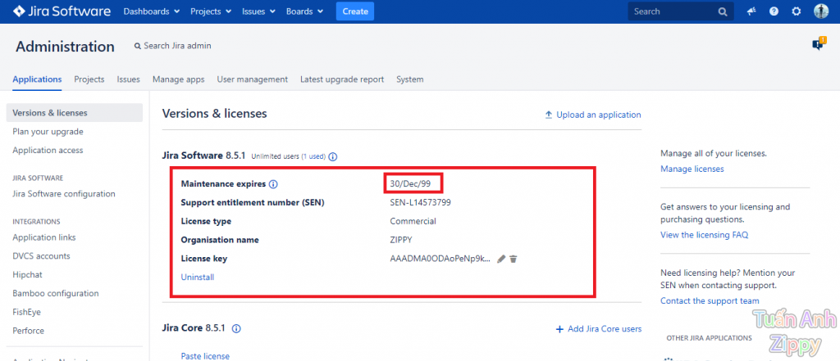Open the user profile avatar
The image size is (840, 361).
(x=820, y=11)
